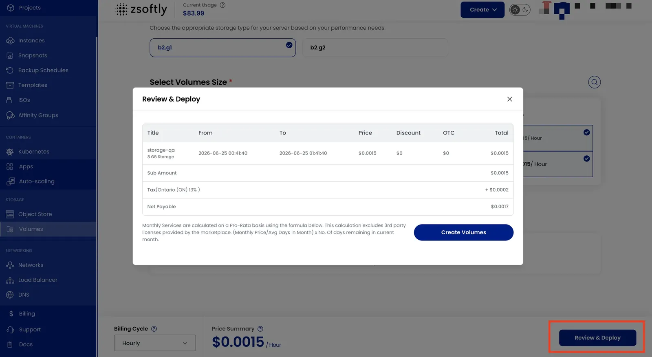Viewport: 652px width, 357px height.
Task: Open Docs from the sidebar
Action: click(x=26, y=344)
